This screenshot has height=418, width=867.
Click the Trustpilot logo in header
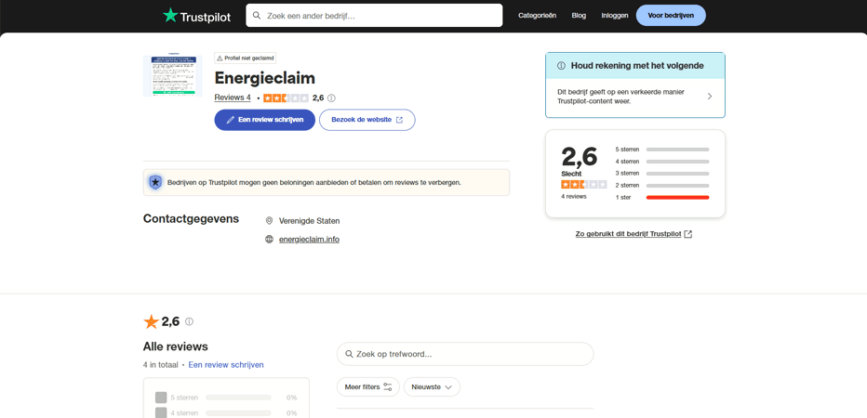point(196,16)
